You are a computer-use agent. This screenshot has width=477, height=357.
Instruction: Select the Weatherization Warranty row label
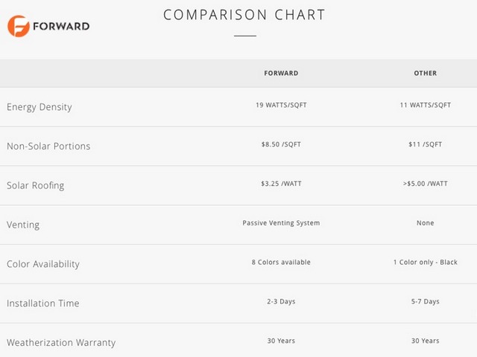(x=61, y=343)
